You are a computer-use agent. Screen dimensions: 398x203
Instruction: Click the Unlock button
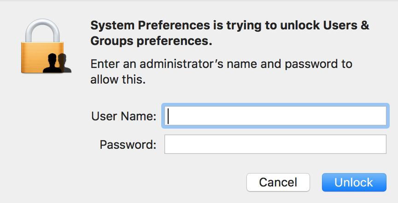[354, 182]
